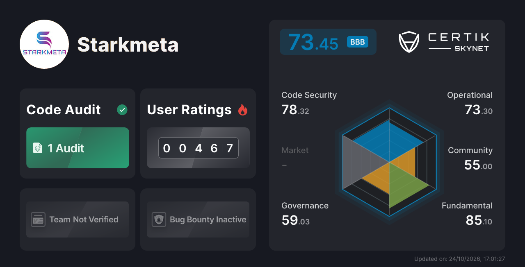
Task: Click the Starkmeta circular logo
Action: (44, 44)
